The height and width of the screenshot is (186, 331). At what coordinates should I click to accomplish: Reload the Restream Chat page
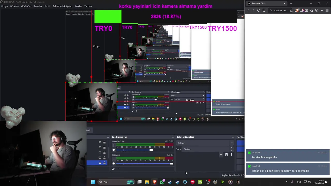click(259, 10)
